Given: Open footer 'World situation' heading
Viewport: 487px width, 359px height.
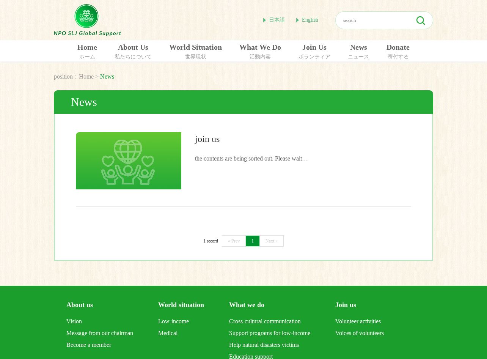Looking at the screenshot, I should pyautogui.click(x=181, y=305).
